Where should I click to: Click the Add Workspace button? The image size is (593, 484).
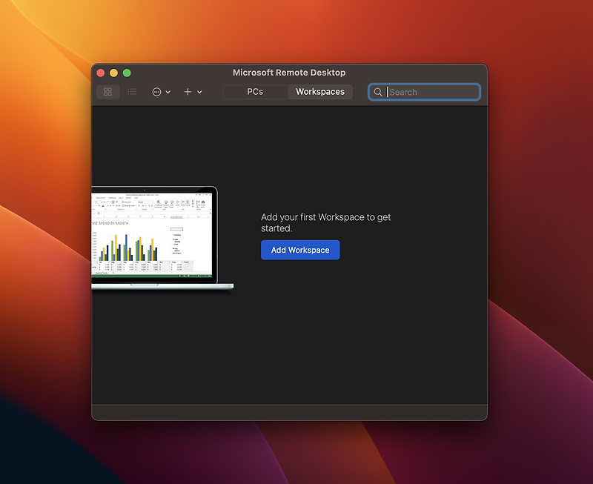point(300,250)
